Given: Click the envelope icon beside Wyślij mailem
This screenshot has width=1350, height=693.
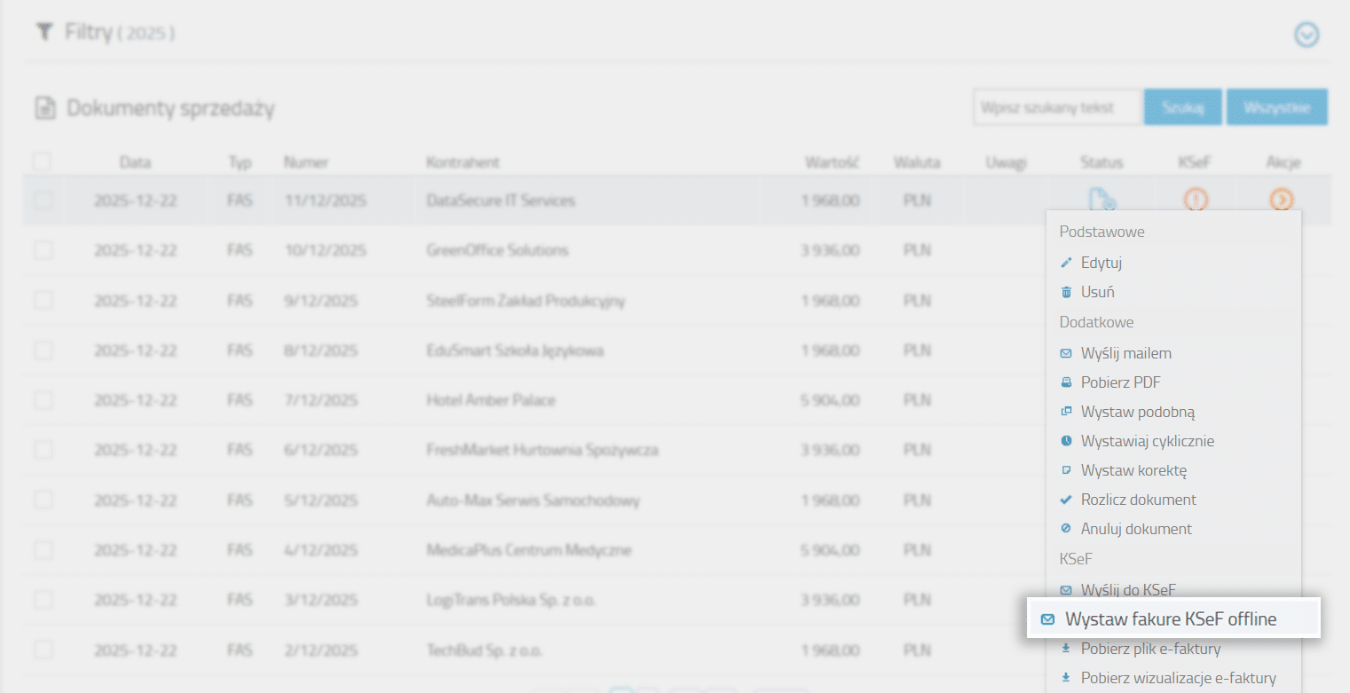Looking at the screenshot, I should 1066,354.
